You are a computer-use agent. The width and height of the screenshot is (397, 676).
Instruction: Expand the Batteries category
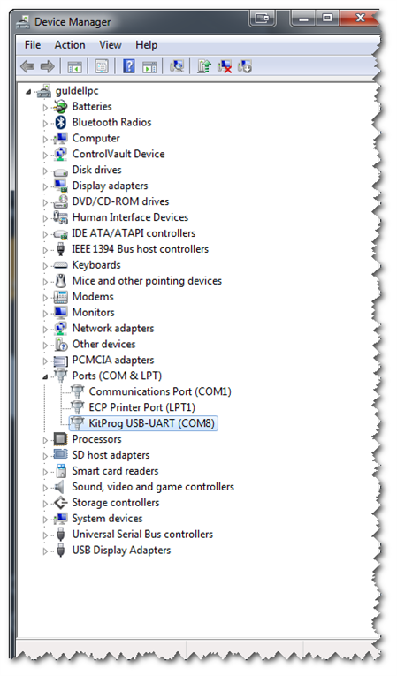(x=45, y=107)
